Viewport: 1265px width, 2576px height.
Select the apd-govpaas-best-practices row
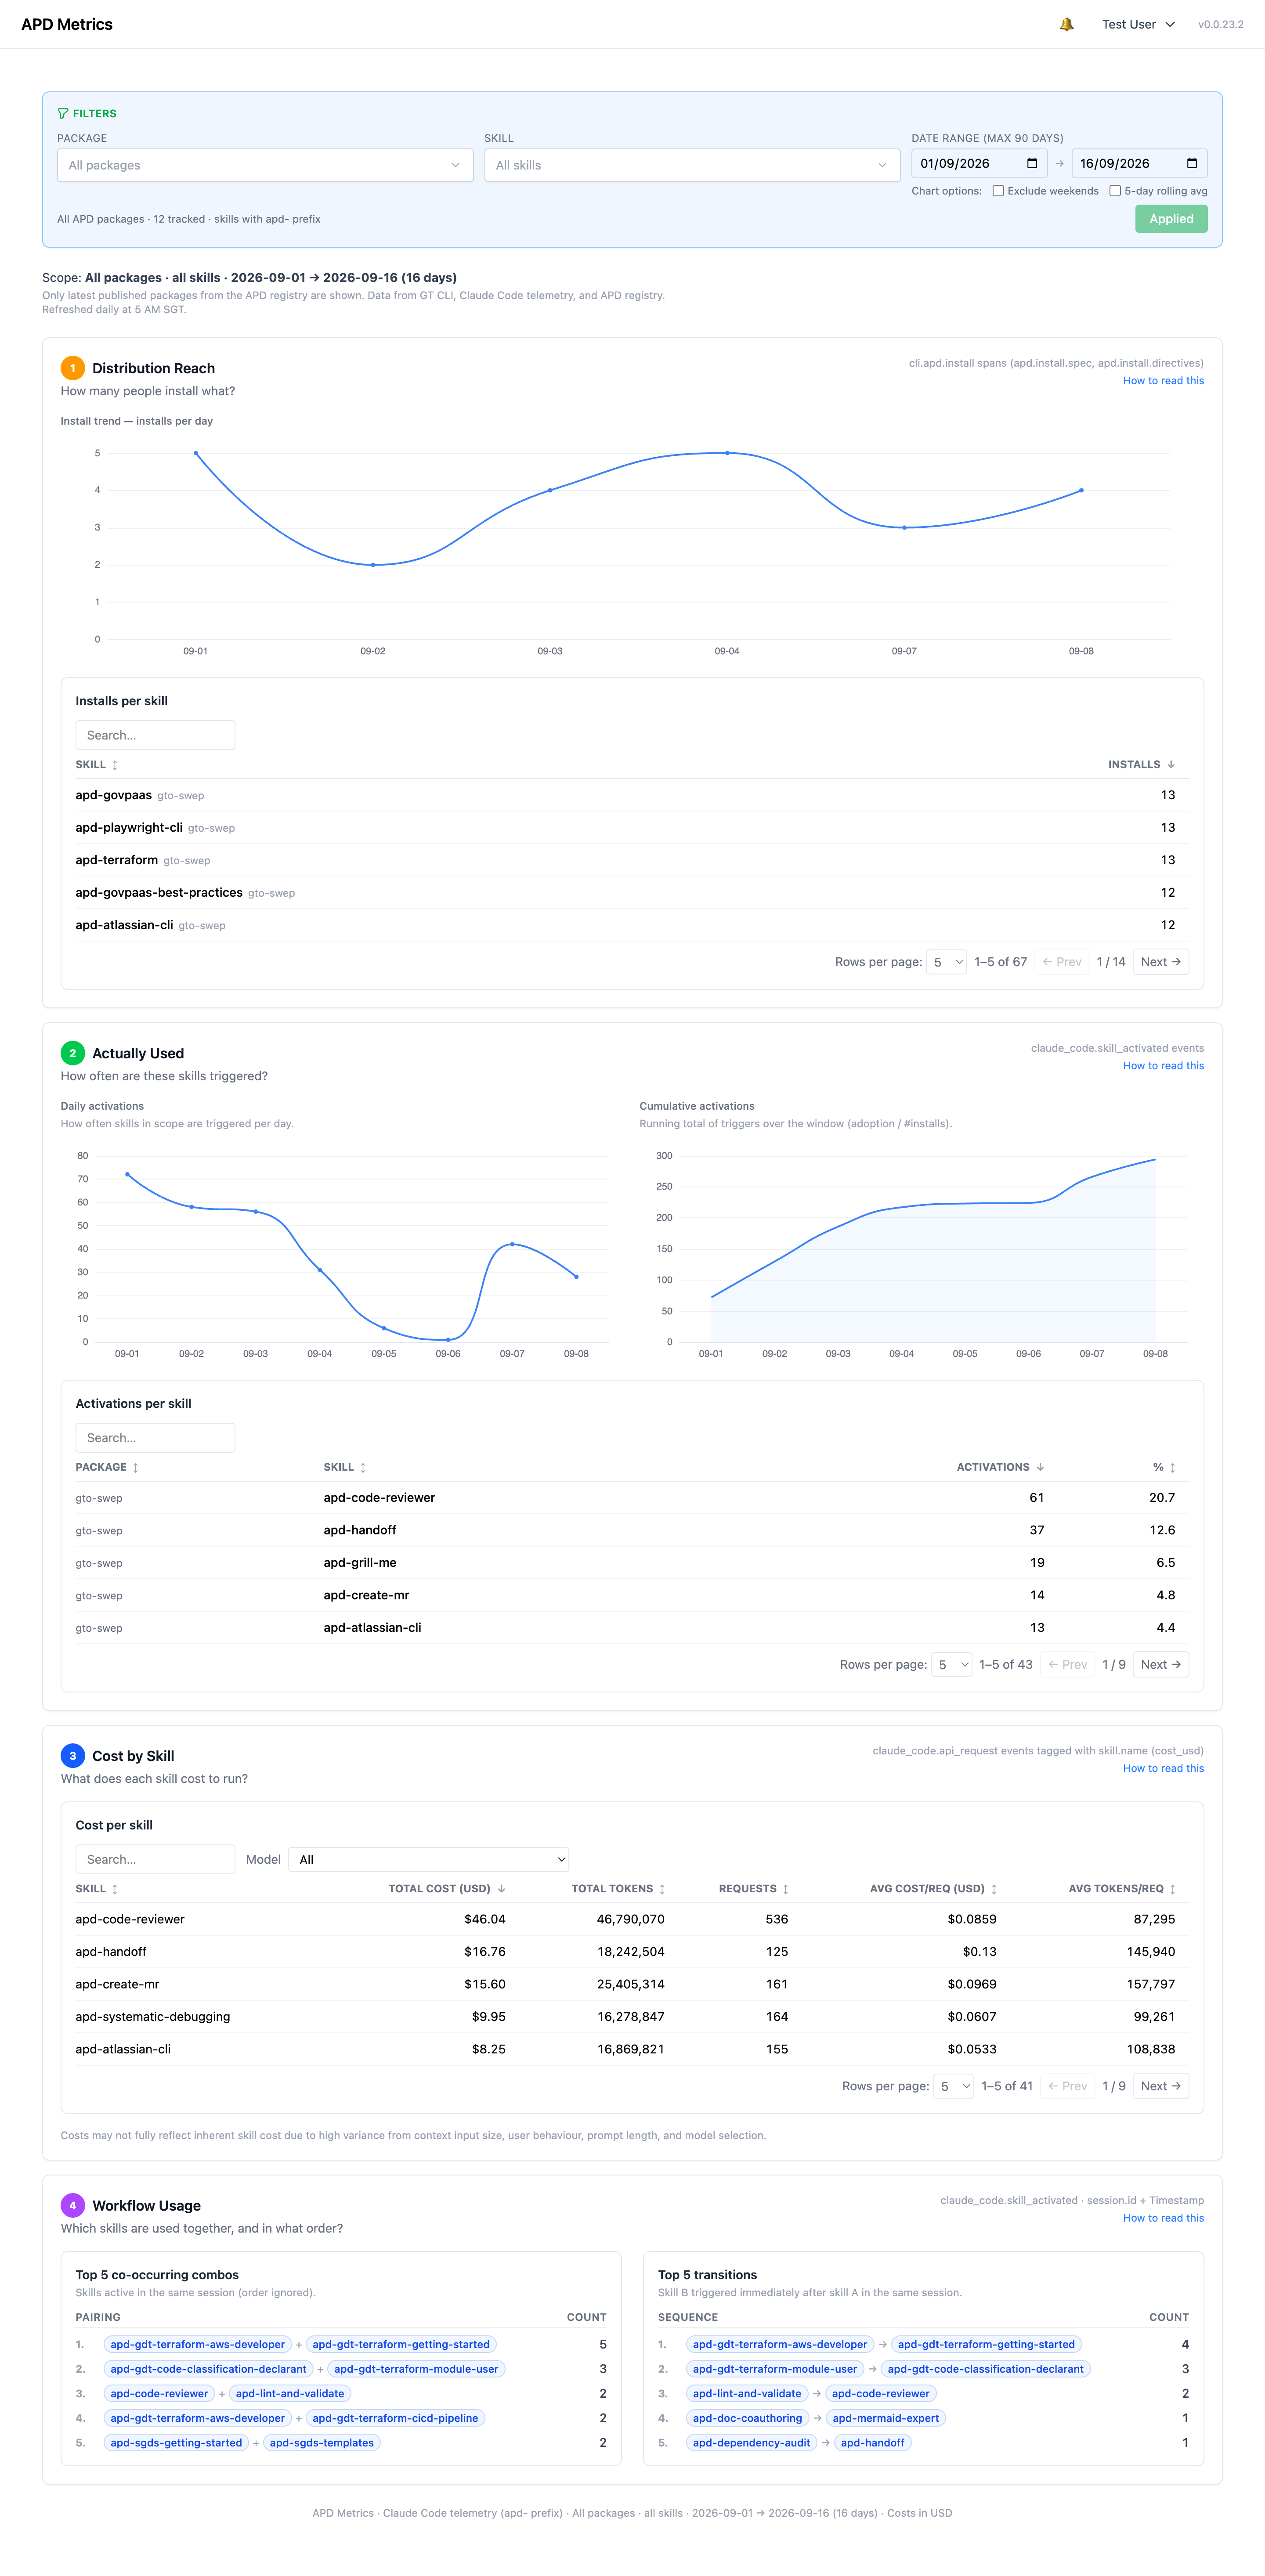(x=632, y=893)
